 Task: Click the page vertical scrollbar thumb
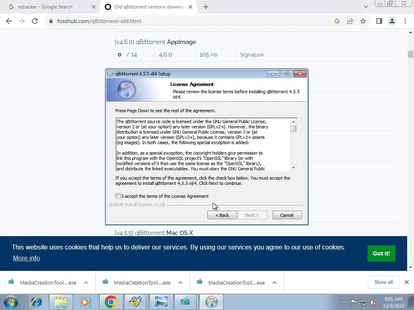click(x=410, y=54)
